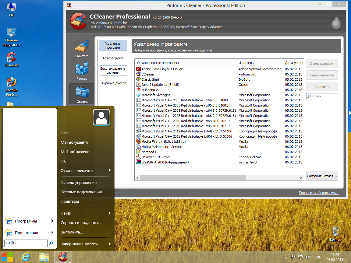Select the Сервис (Tools) toolbox icon
Viewport: 351px width, 263px height.
[x=82, y=91]
